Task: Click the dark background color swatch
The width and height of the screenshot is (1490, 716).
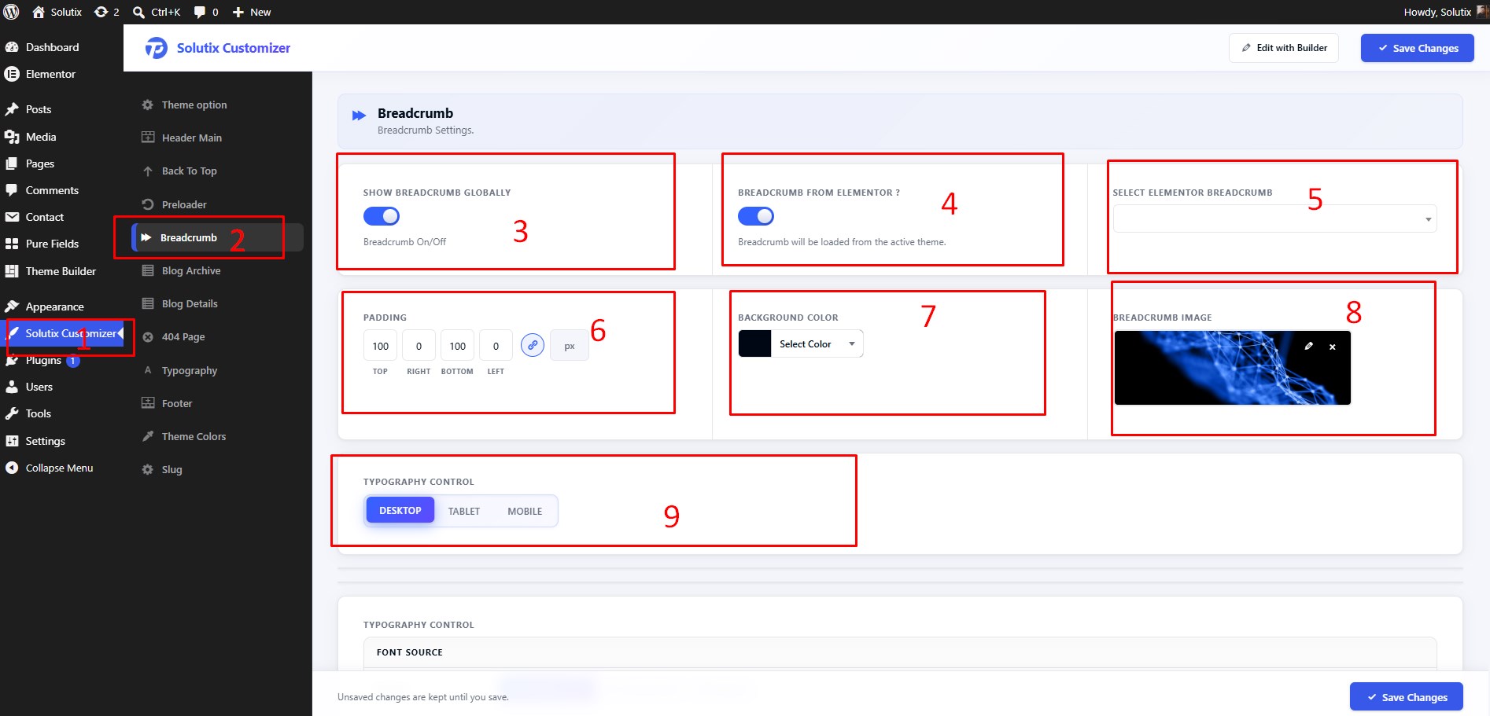Action: pos(754,343)
